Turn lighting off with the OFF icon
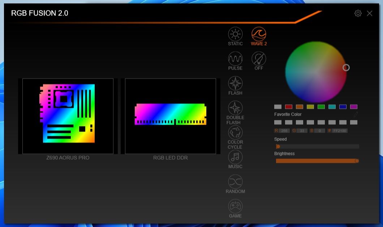 (x=259, y=59)
